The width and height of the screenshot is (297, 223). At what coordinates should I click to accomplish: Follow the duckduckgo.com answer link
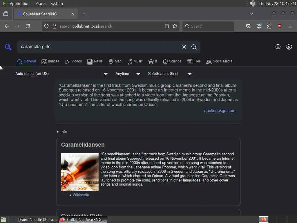click(x=220, y=111)
